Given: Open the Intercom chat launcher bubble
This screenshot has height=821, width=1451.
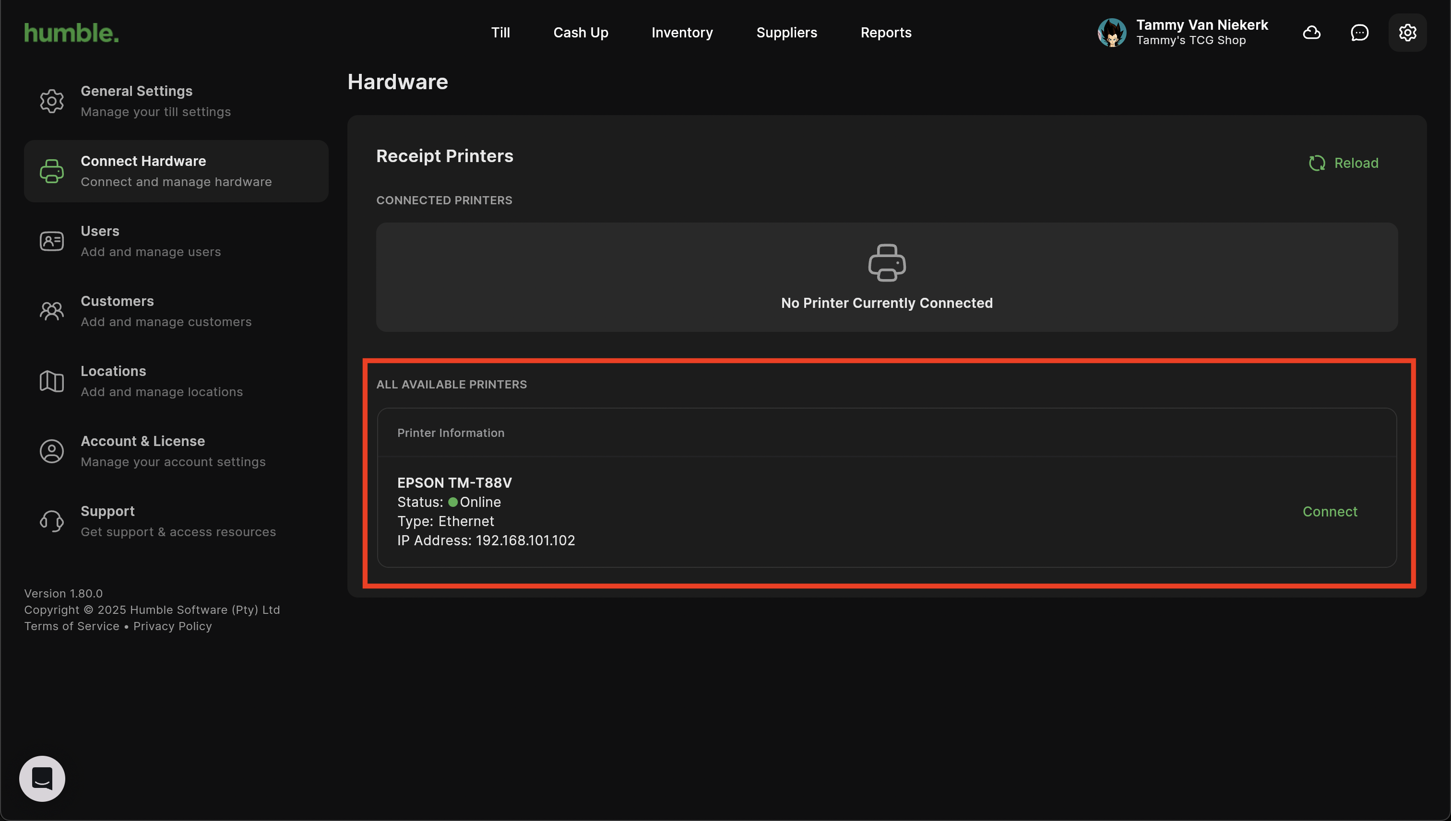Looking at the screenshot, I should [x=42, y=778].
